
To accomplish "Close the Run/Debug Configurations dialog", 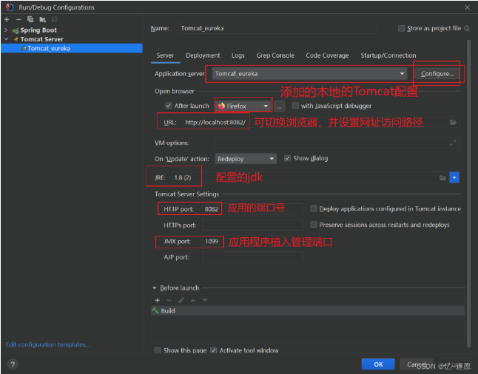I will click(468, 7).
